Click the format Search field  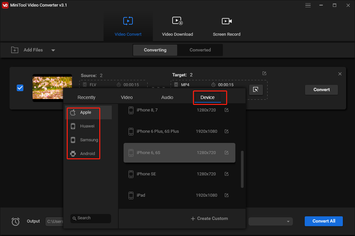pos(91,218)
